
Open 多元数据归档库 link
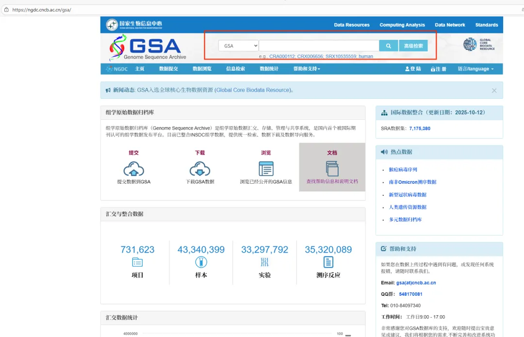[x=405, y=220]
